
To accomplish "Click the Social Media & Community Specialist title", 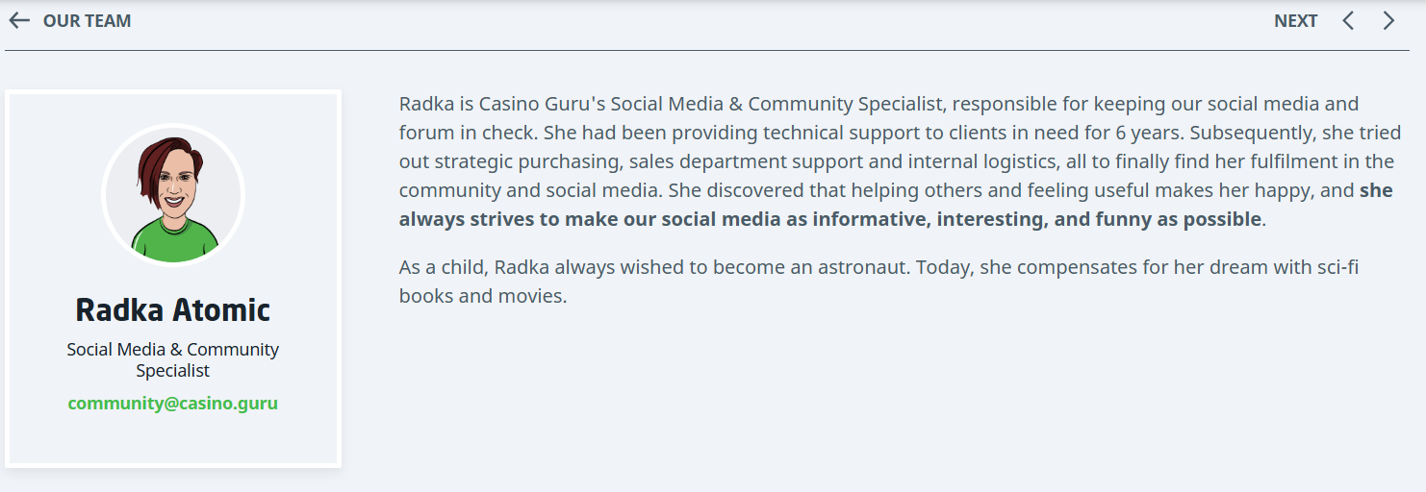I will click(173, 359).
